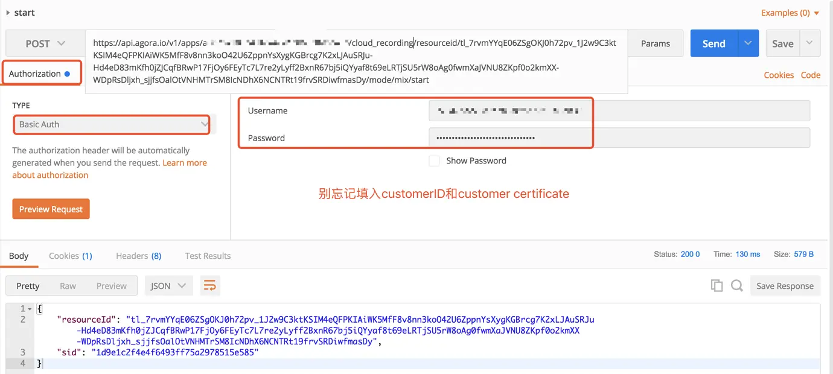Send the request

pos(713,43)
